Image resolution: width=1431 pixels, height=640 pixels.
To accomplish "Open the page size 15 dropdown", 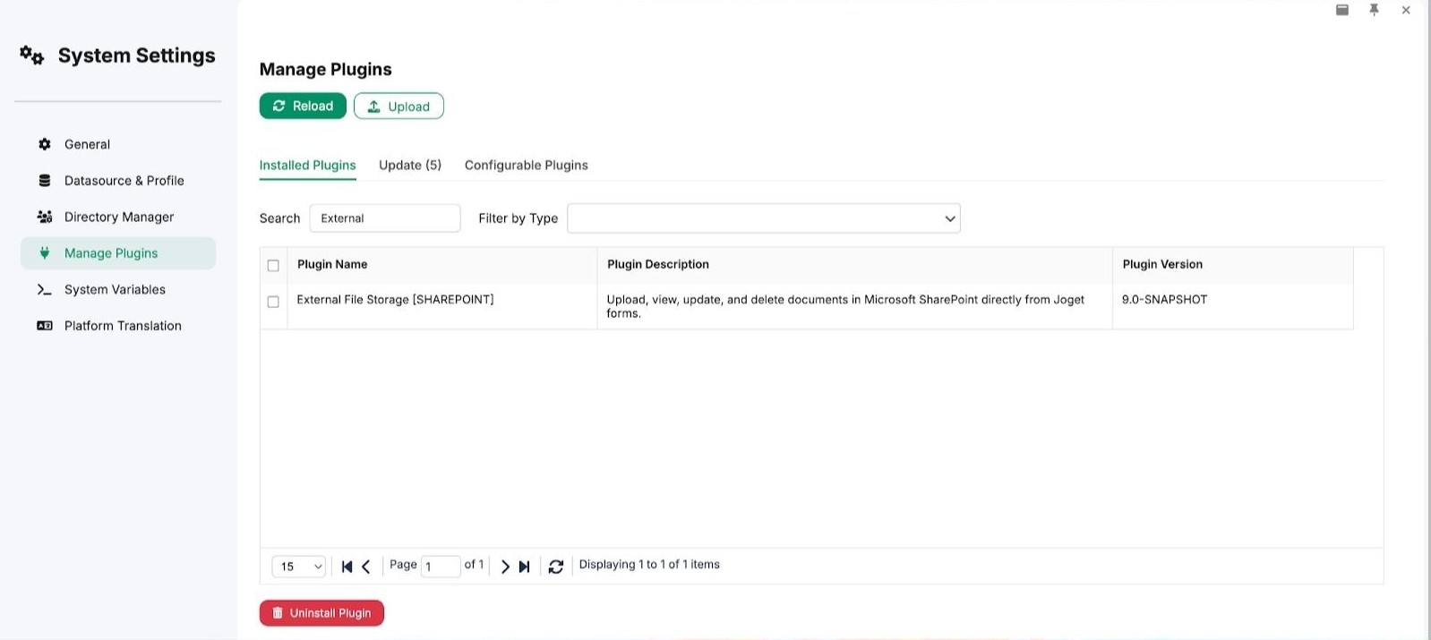I will (299, 567).
